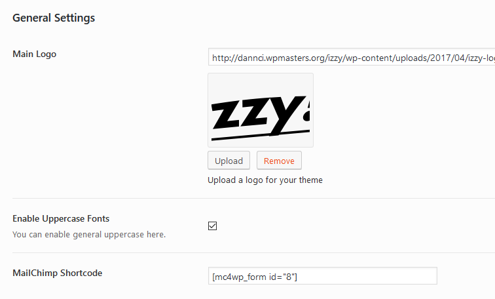Click the word 'Shortcode' in the MailChimp label
Screen dimensions: 495x299
81,273
